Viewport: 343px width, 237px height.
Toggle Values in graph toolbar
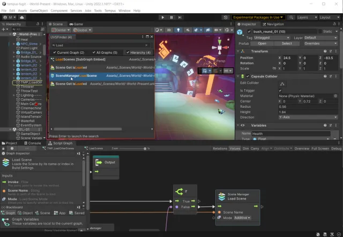pyautogui.click(x=235, y=148)
